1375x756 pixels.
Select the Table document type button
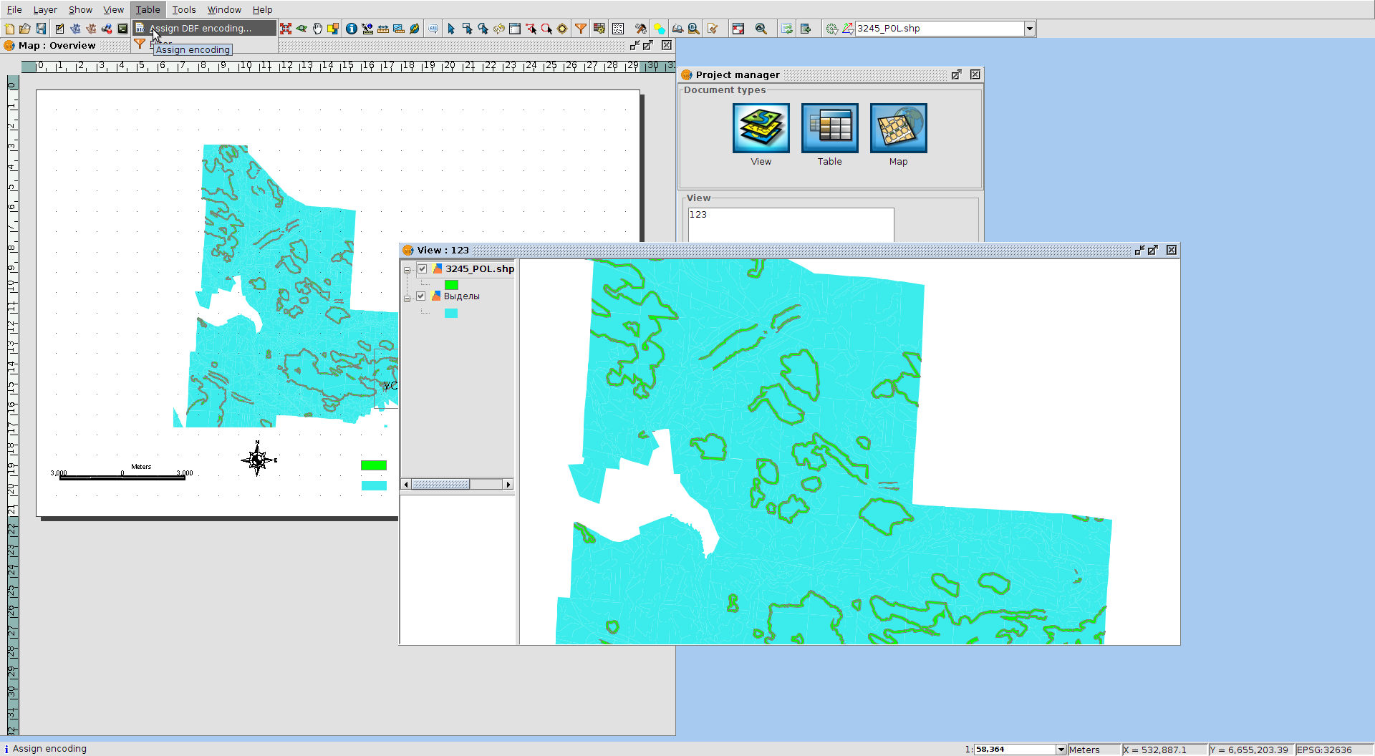(x=829, y=128)
